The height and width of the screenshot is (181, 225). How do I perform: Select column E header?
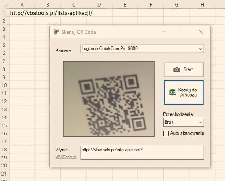click(x=125, y=5)
